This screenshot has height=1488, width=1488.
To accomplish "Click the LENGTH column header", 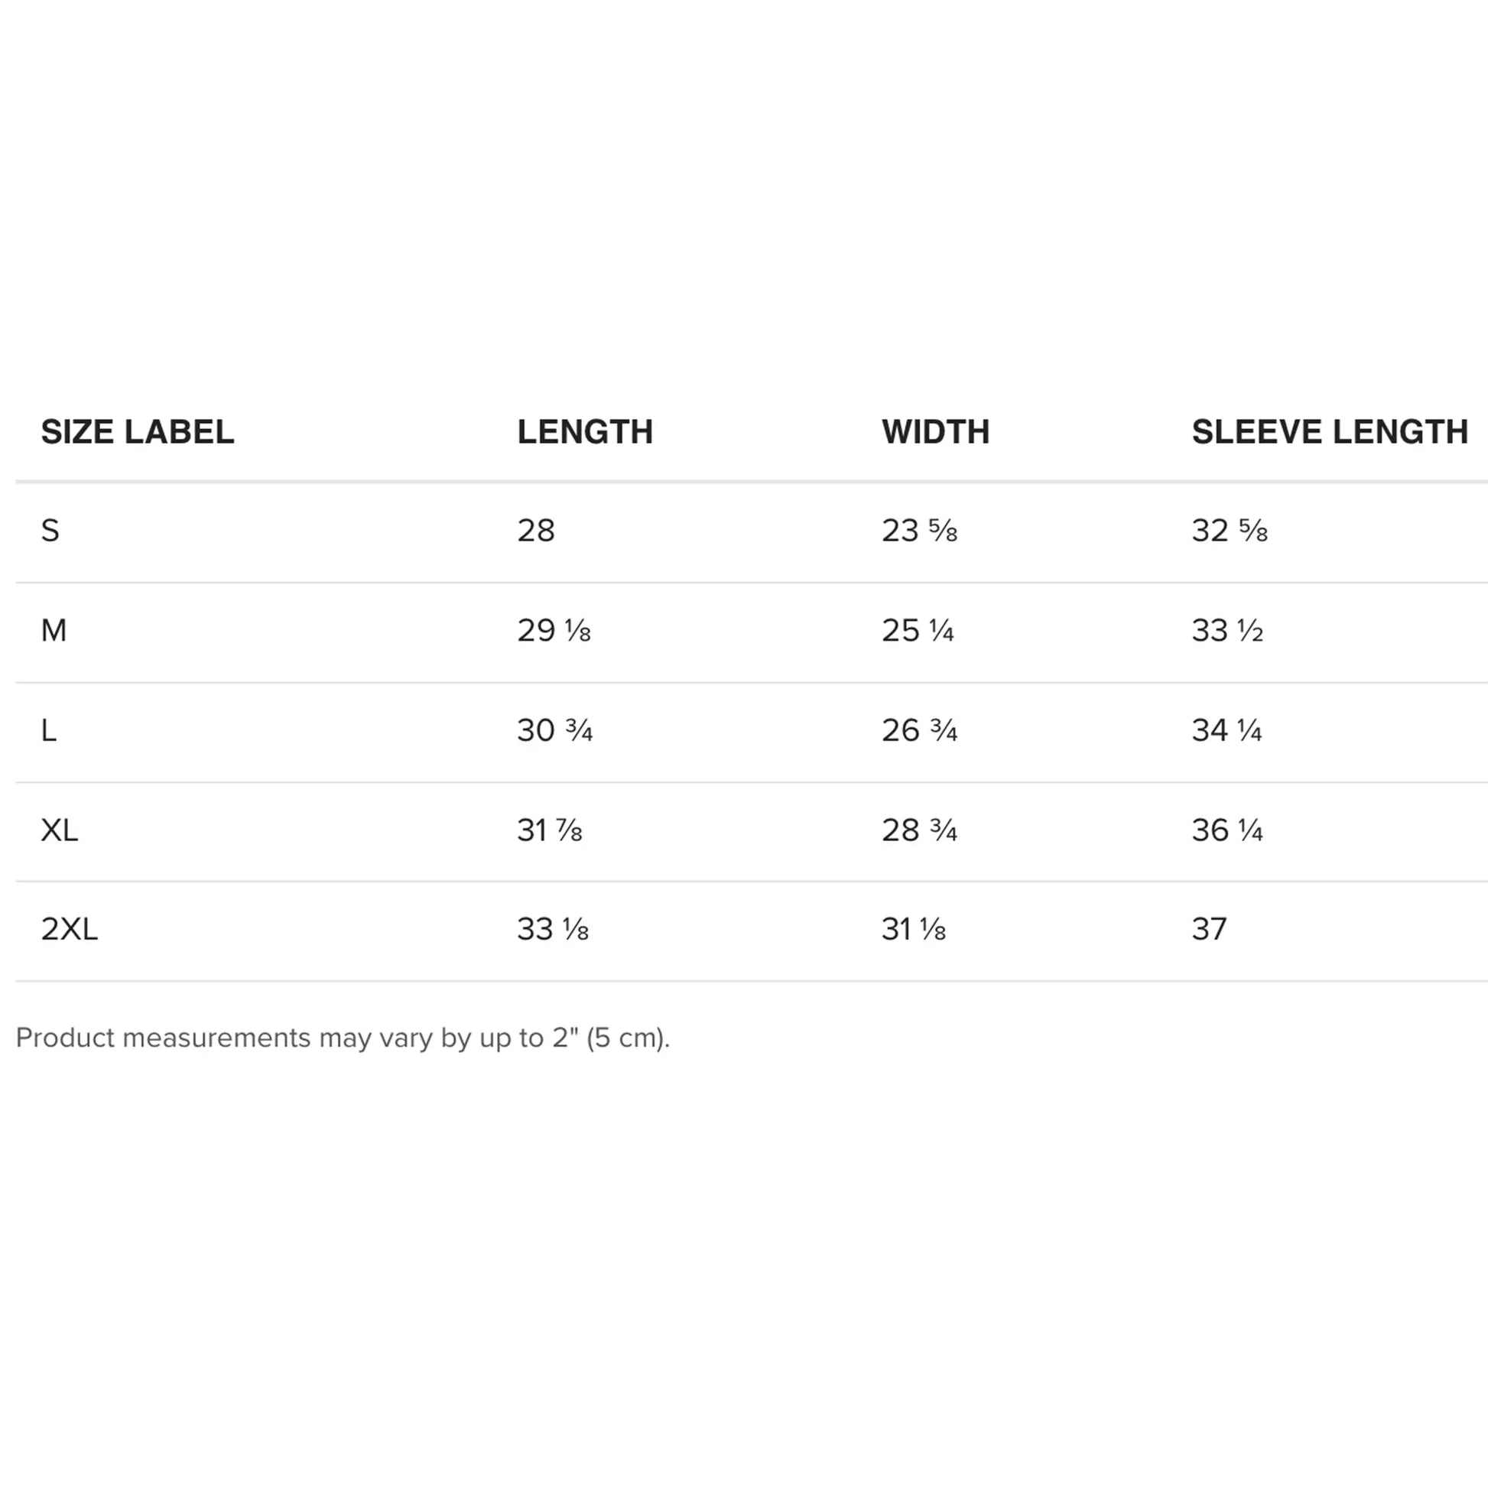I will pos(584,432).
